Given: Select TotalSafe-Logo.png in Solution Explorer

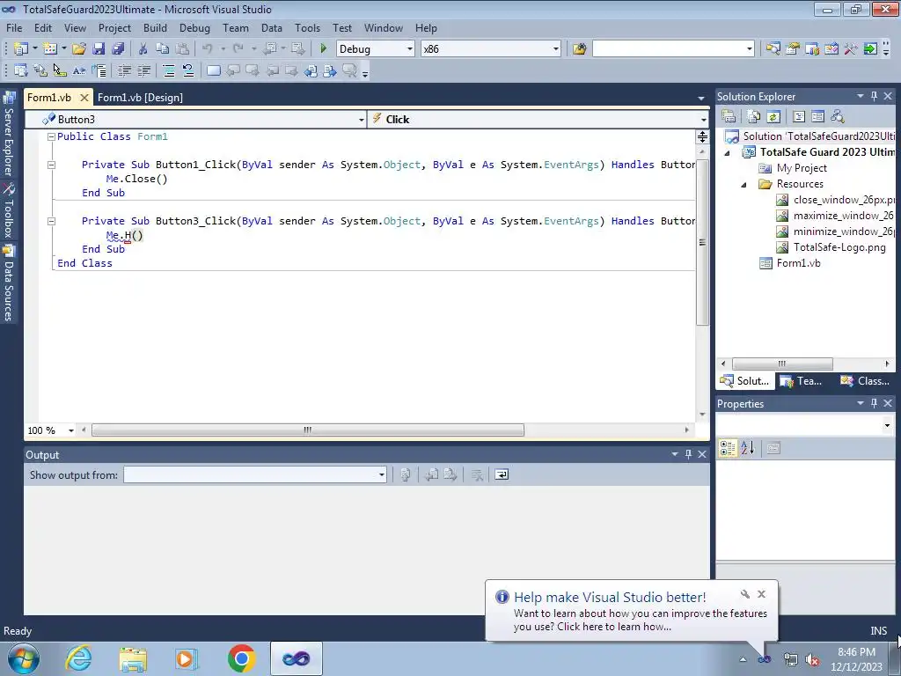Looking at the screenshot, I should [x=831, y=247].
